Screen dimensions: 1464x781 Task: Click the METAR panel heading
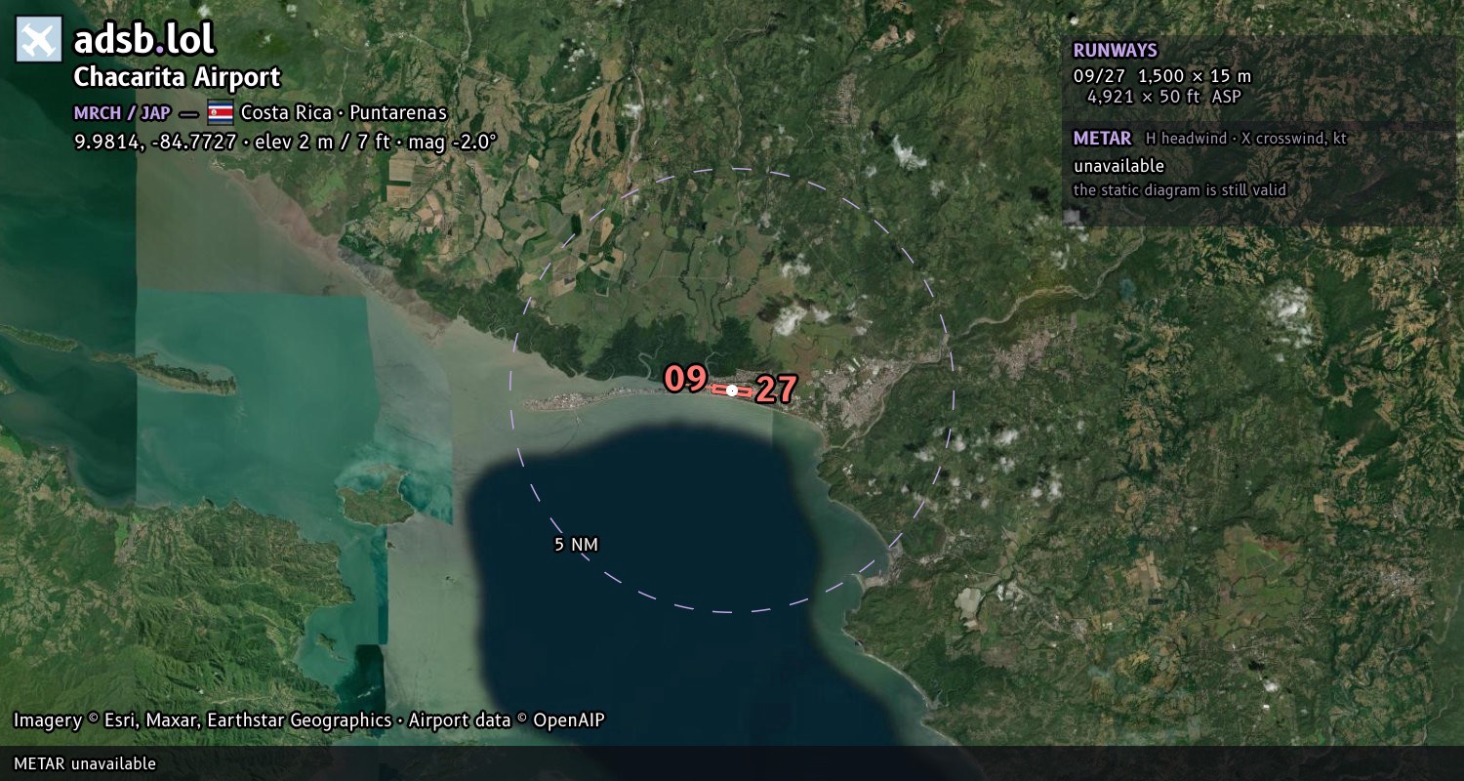pyautogui.click(x=1102, y=139)
